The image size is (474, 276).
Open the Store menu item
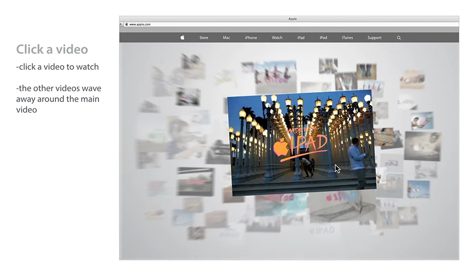tap(204, 38)
